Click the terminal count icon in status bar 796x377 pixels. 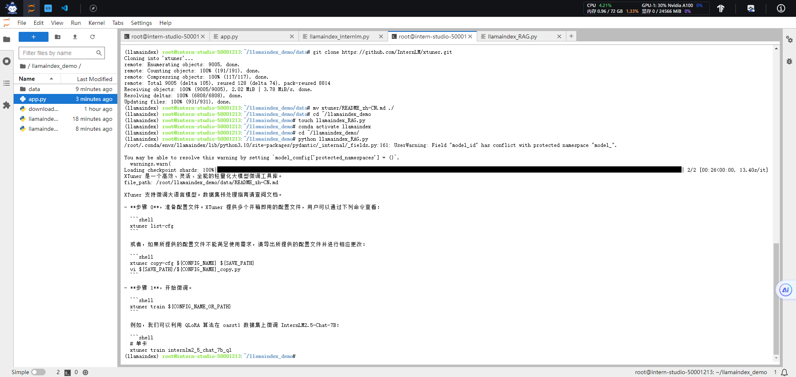(68, 372)
